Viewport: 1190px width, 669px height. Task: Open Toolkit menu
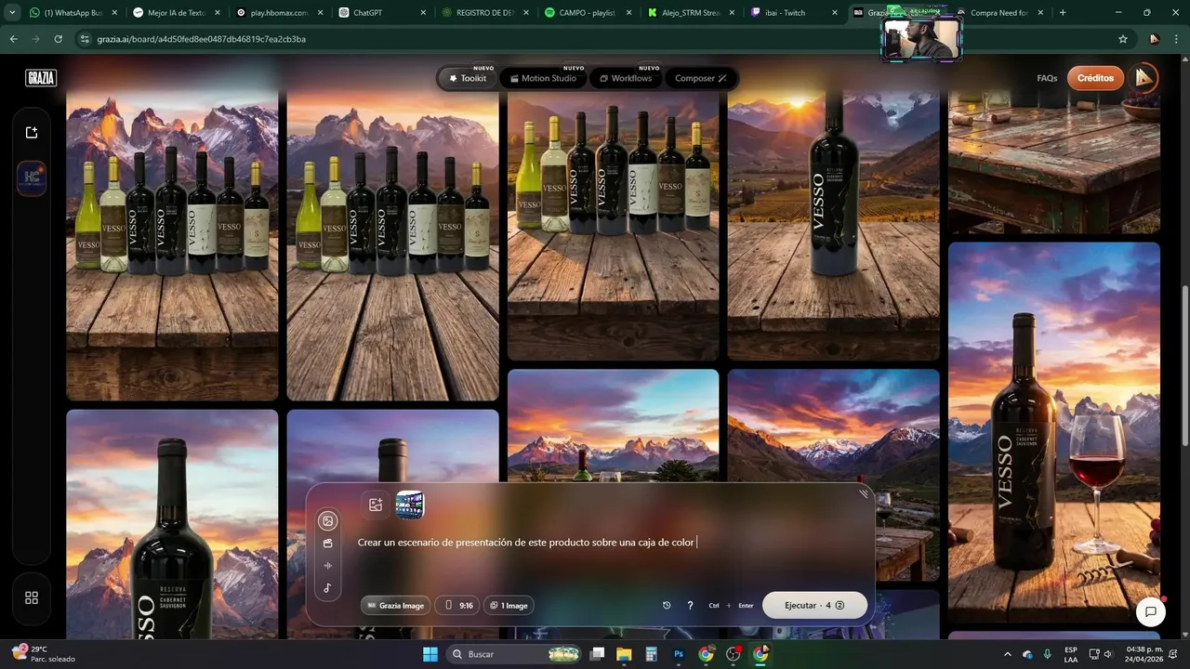coord(468,78)
